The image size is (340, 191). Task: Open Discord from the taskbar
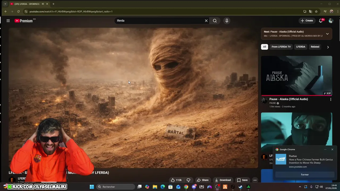[x=194, y=187]
